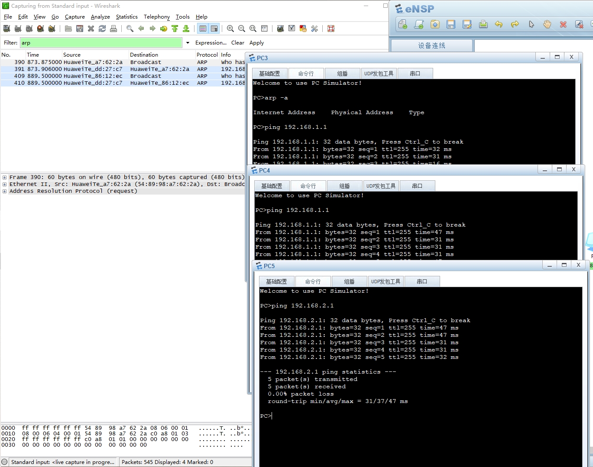Screen dimensions: 593x467
Task: Open the filter history dropdown arrow
Action: click(x=188, y=43)
